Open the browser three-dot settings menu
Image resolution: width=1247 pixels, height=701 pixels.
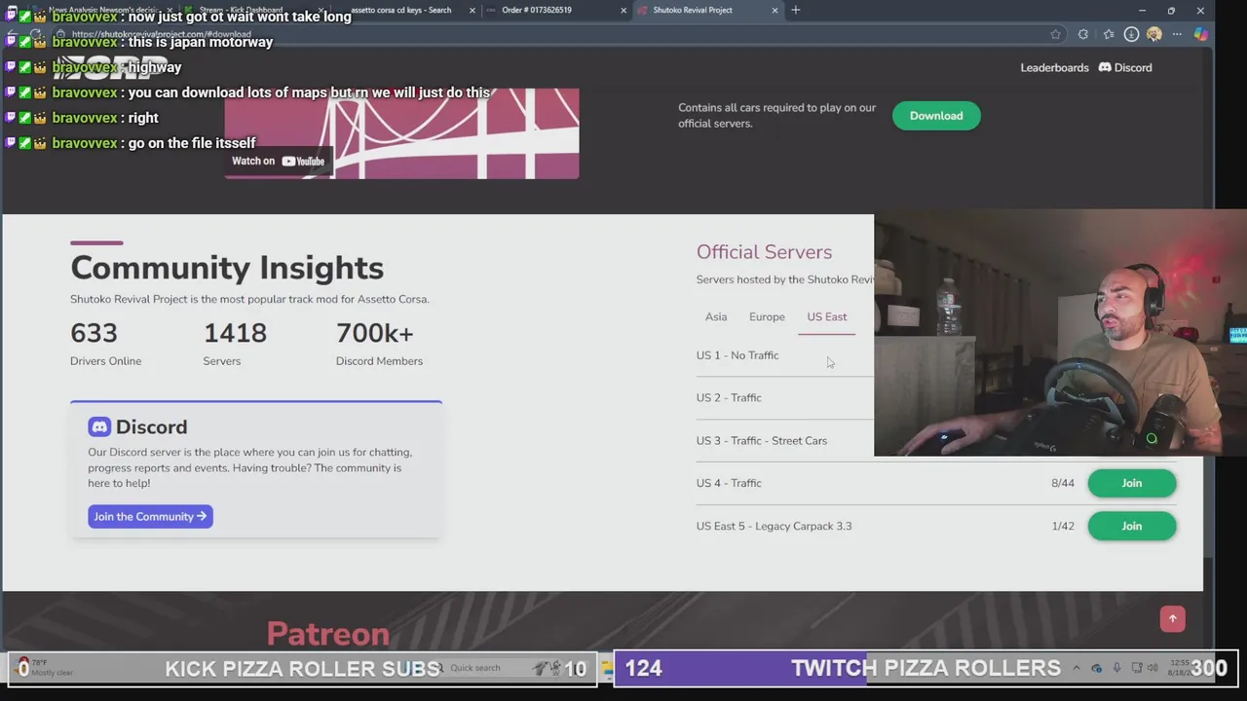1177,34
